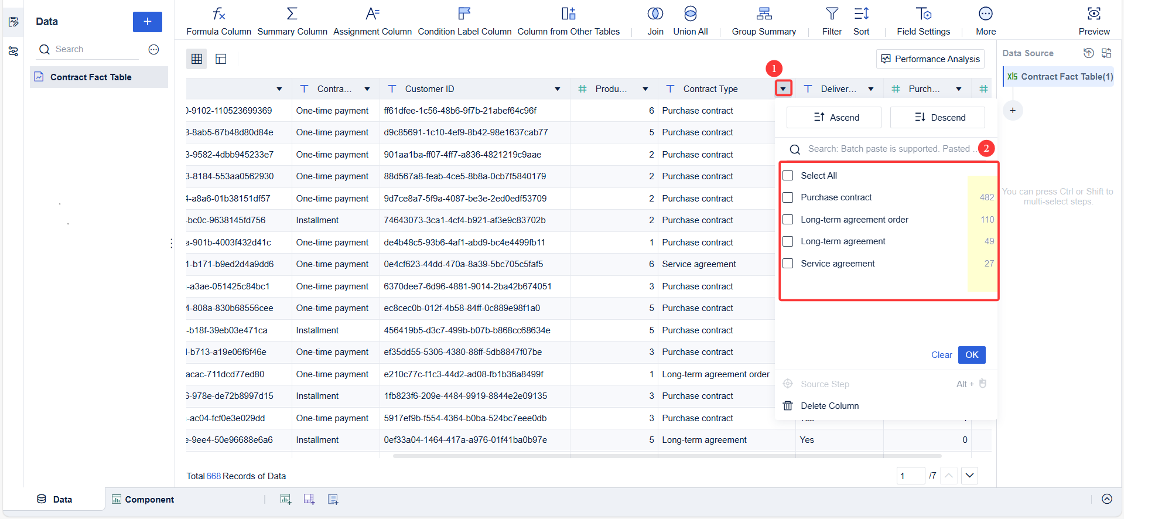Screen dimensions: 1172x519
Task: Open the Customer ID column dropdown arrow
Action: point(558,89)
